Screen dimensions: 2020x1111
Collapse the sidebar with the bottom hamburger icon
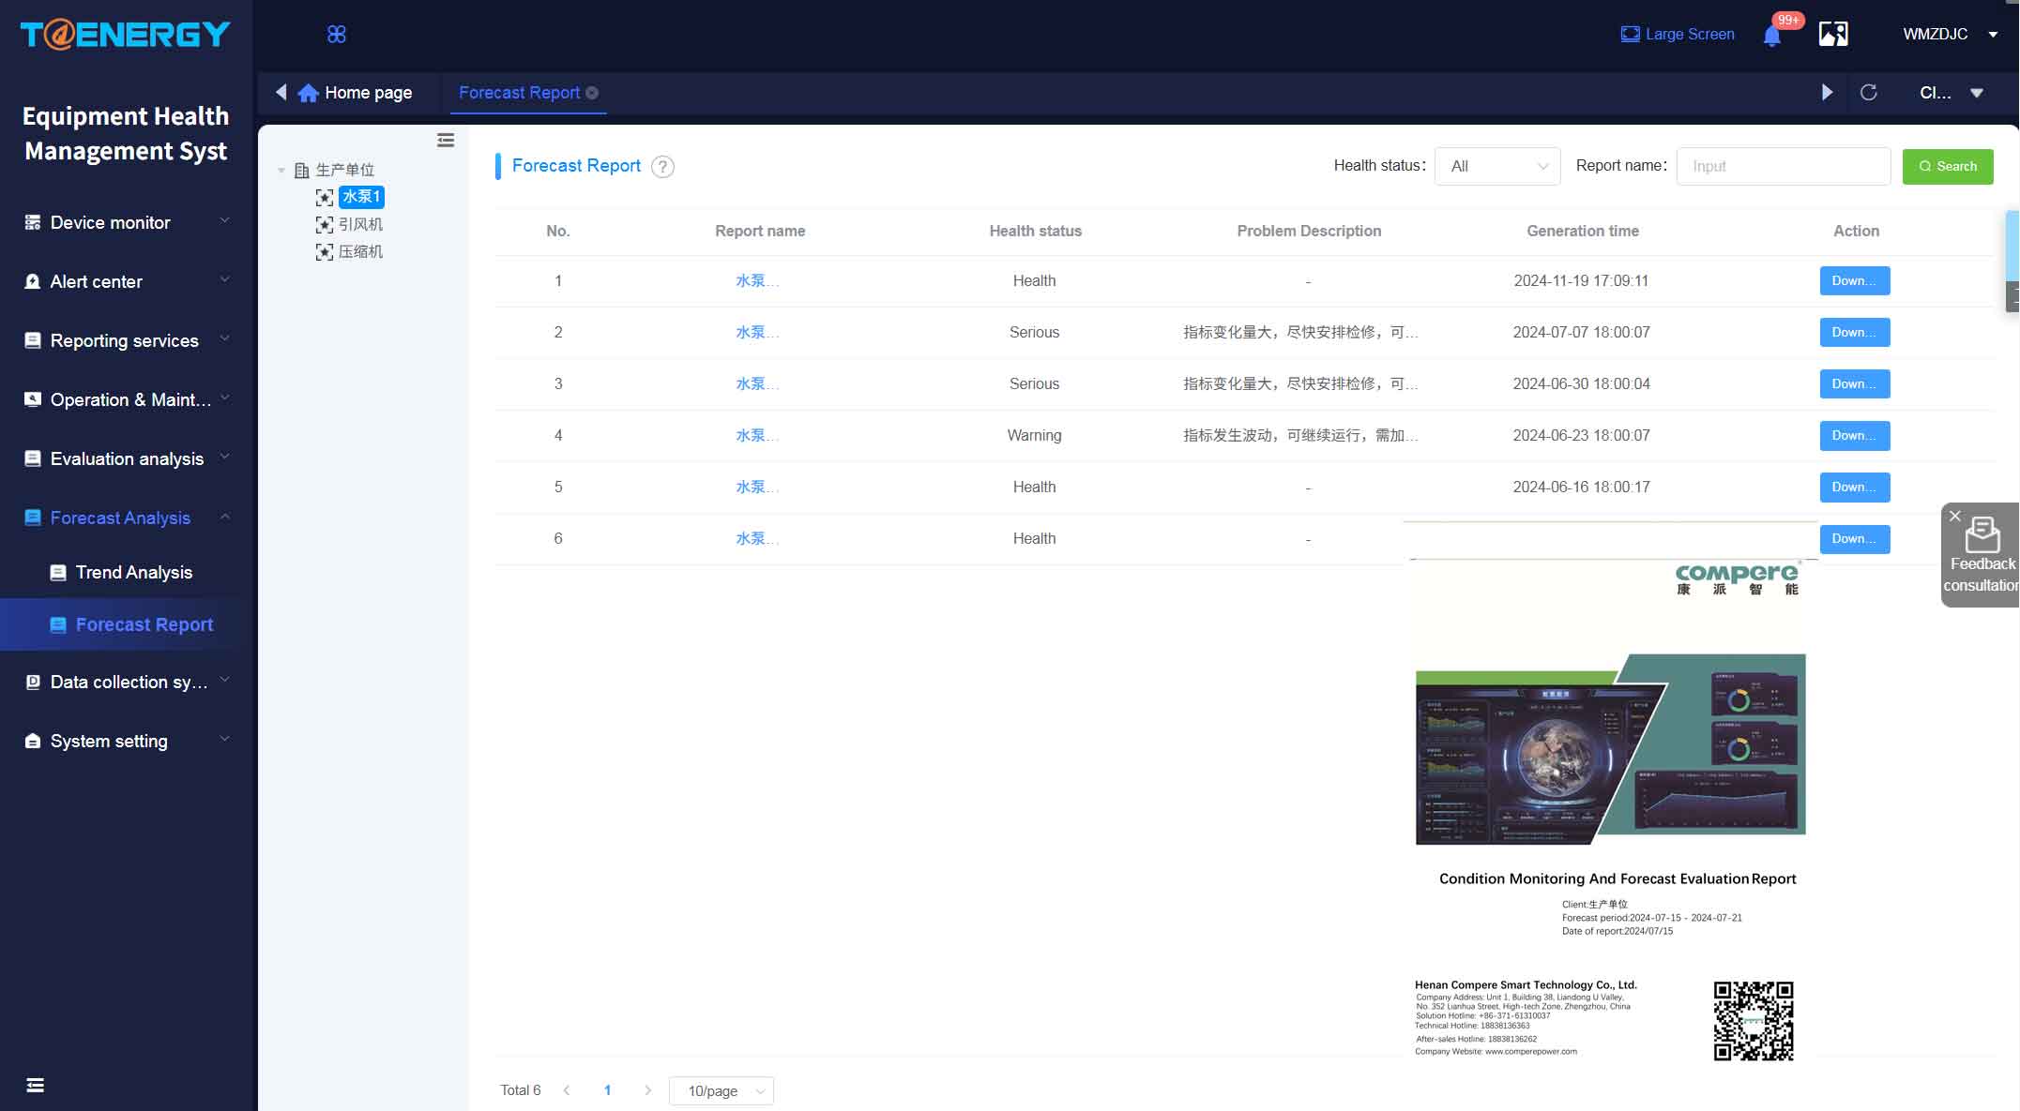(36, 1085)
